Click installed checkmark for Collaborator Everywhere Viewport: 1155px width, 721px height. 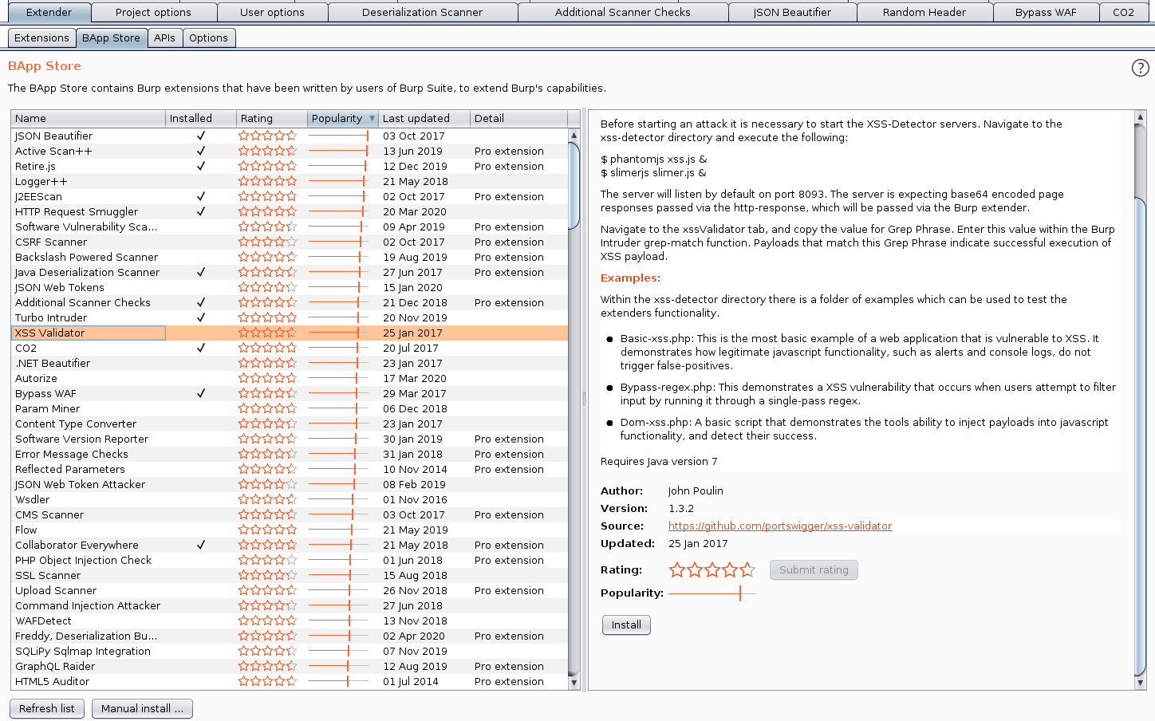click(x=201, y=545)
